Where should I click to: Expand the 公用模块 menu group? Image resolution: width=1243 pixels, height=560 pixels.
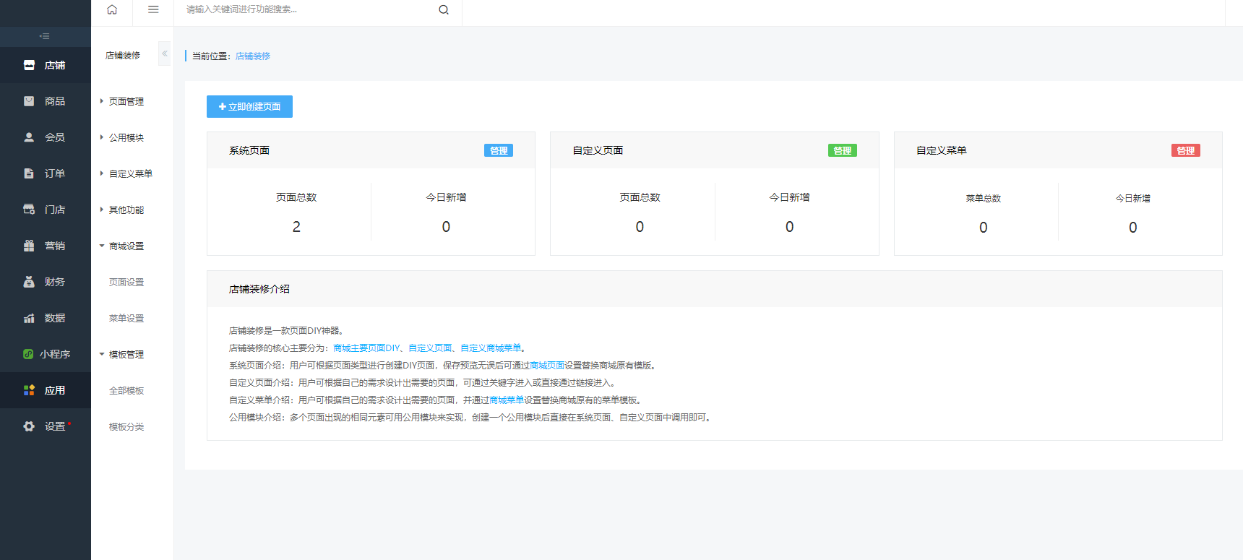(x=126, y=138)
